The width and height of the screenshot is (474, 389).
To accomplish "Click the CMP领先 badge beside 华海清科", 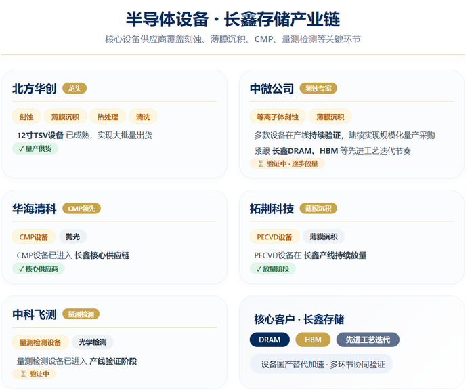I will (x=82, y=209).
